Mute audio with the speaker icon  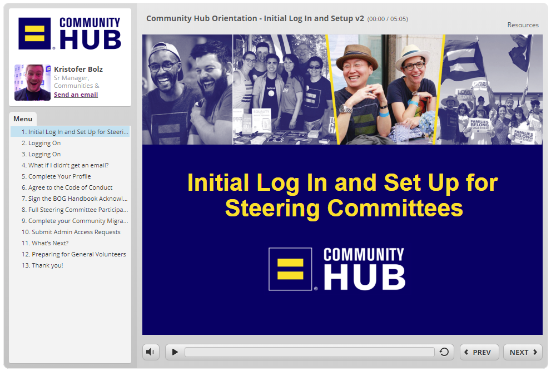coord(151,352)
